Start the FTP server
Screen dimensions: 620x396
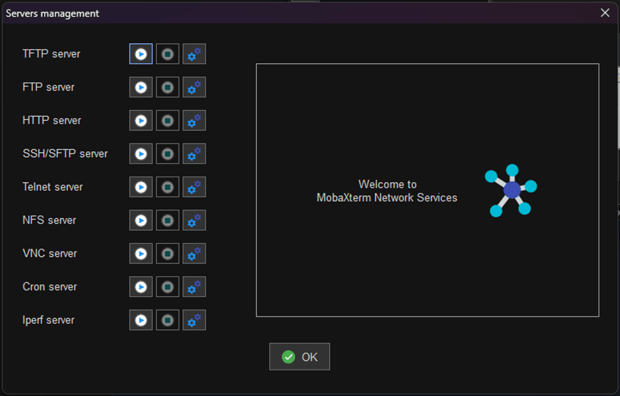141,87
